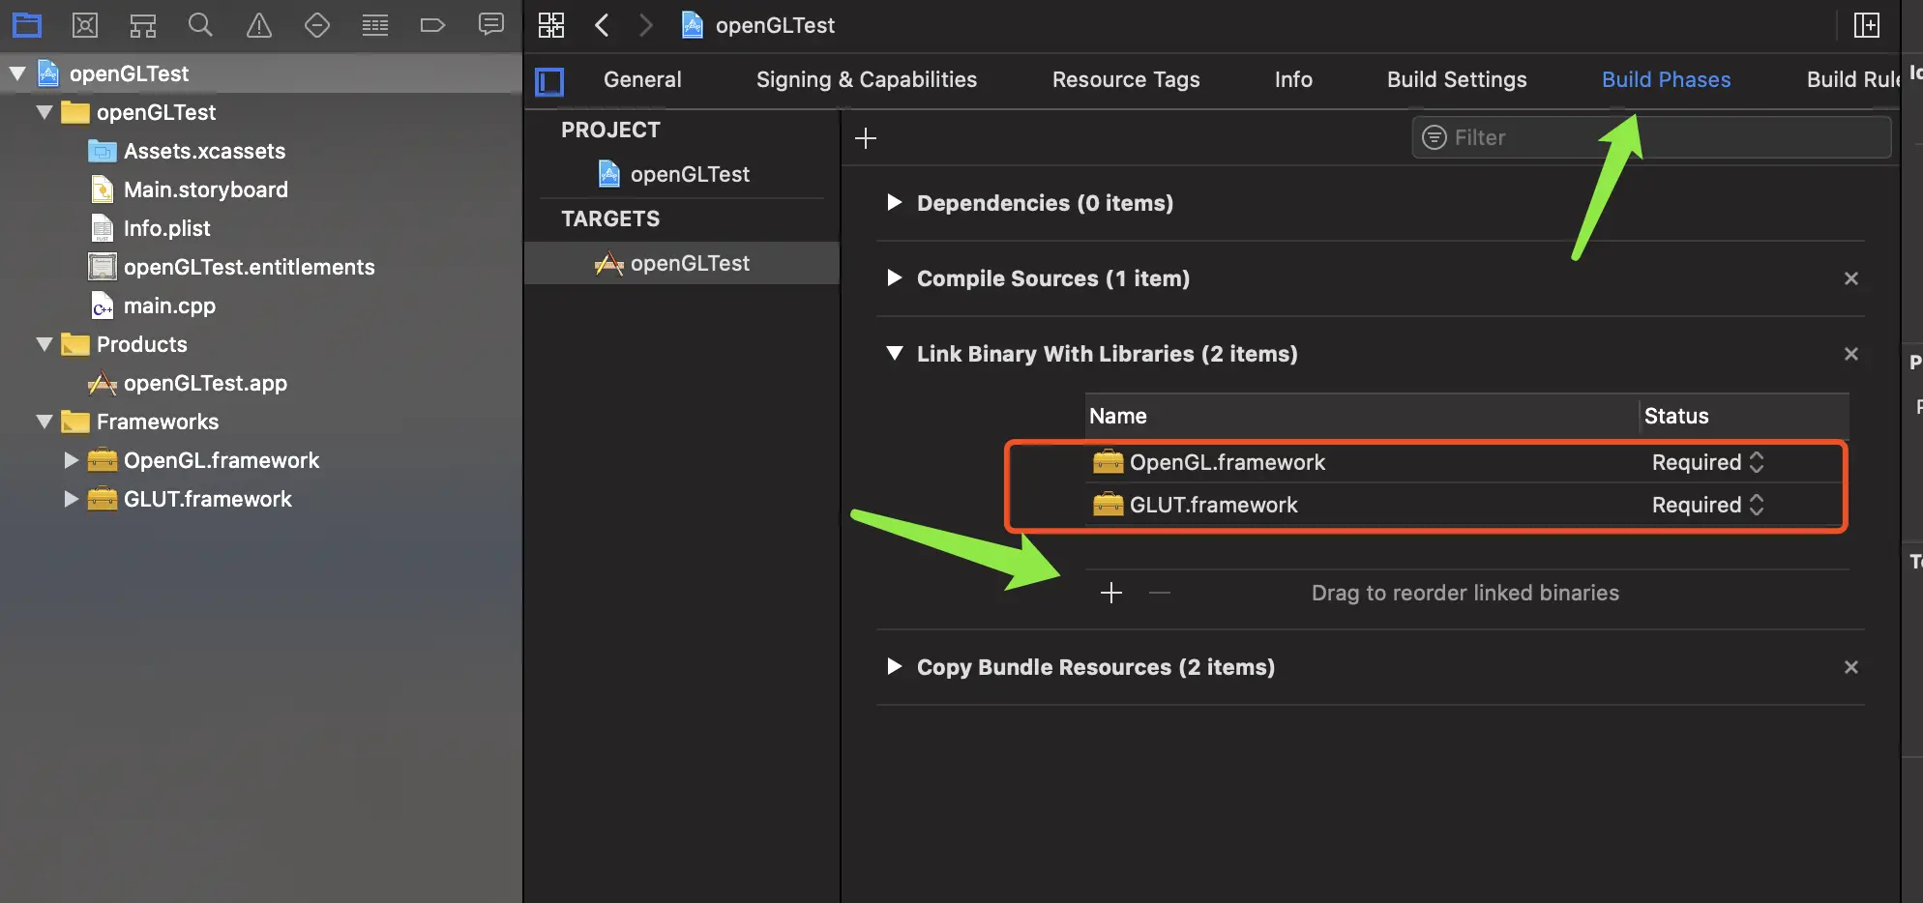
Task: Add a library with the plus button below the list
Action: (1111, 593)
